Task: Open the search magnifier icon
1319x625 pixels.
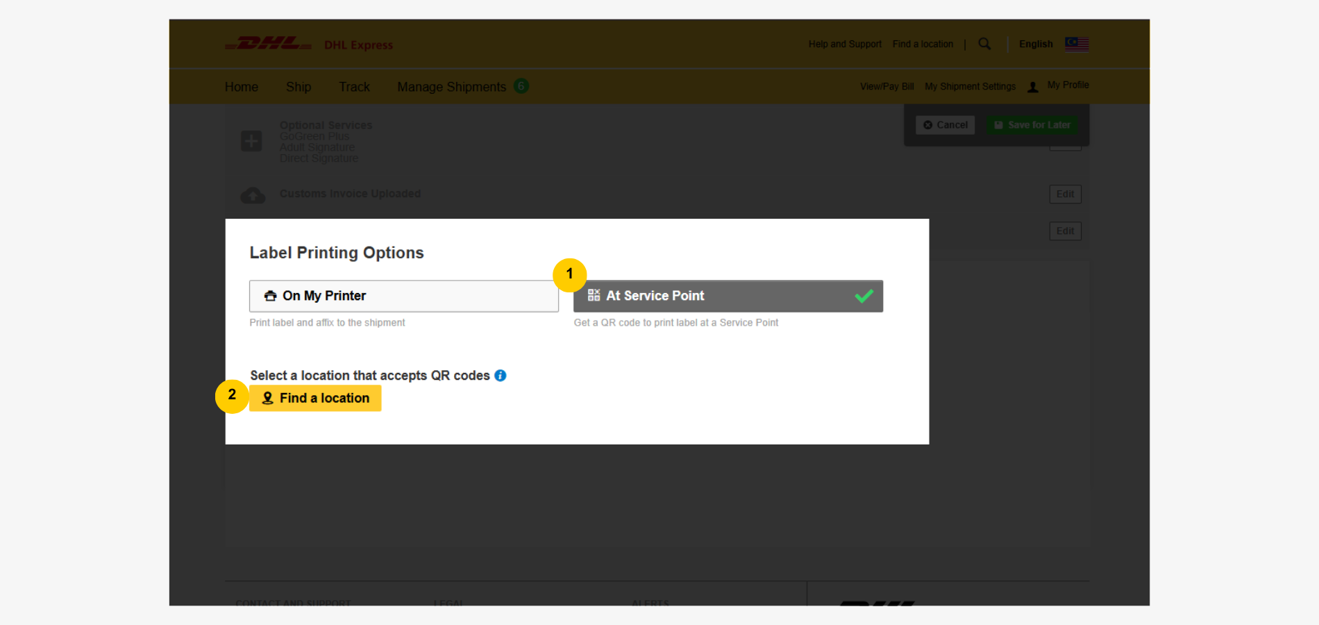Action: pyautogui.click(x=984, y=44)
